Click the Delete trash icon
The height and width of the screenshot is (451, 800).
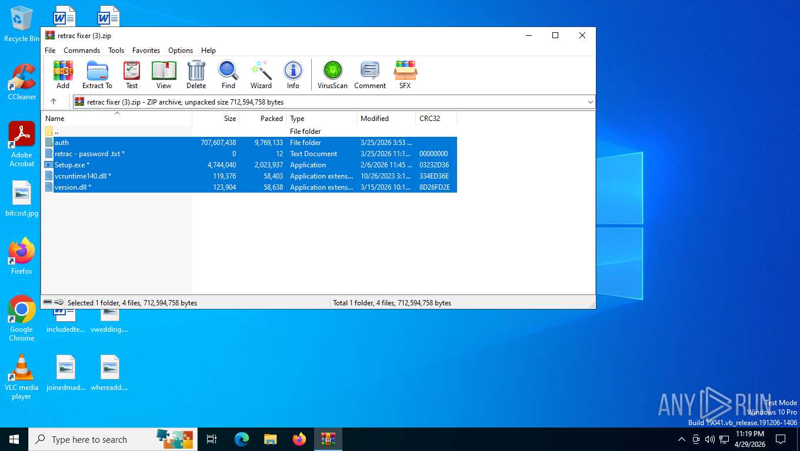coord(196,75)
